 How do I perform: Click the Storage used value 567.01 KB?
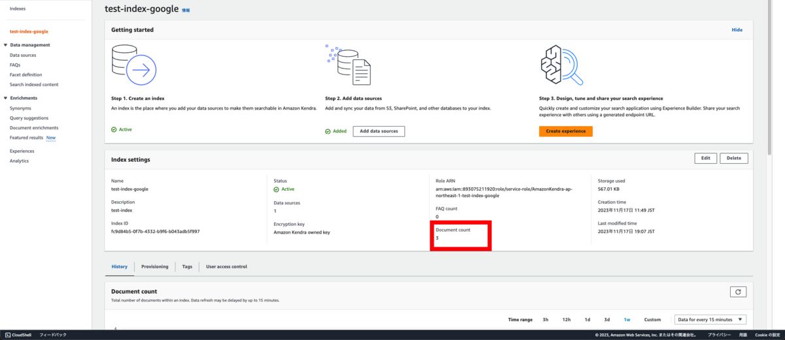(608, 189)
